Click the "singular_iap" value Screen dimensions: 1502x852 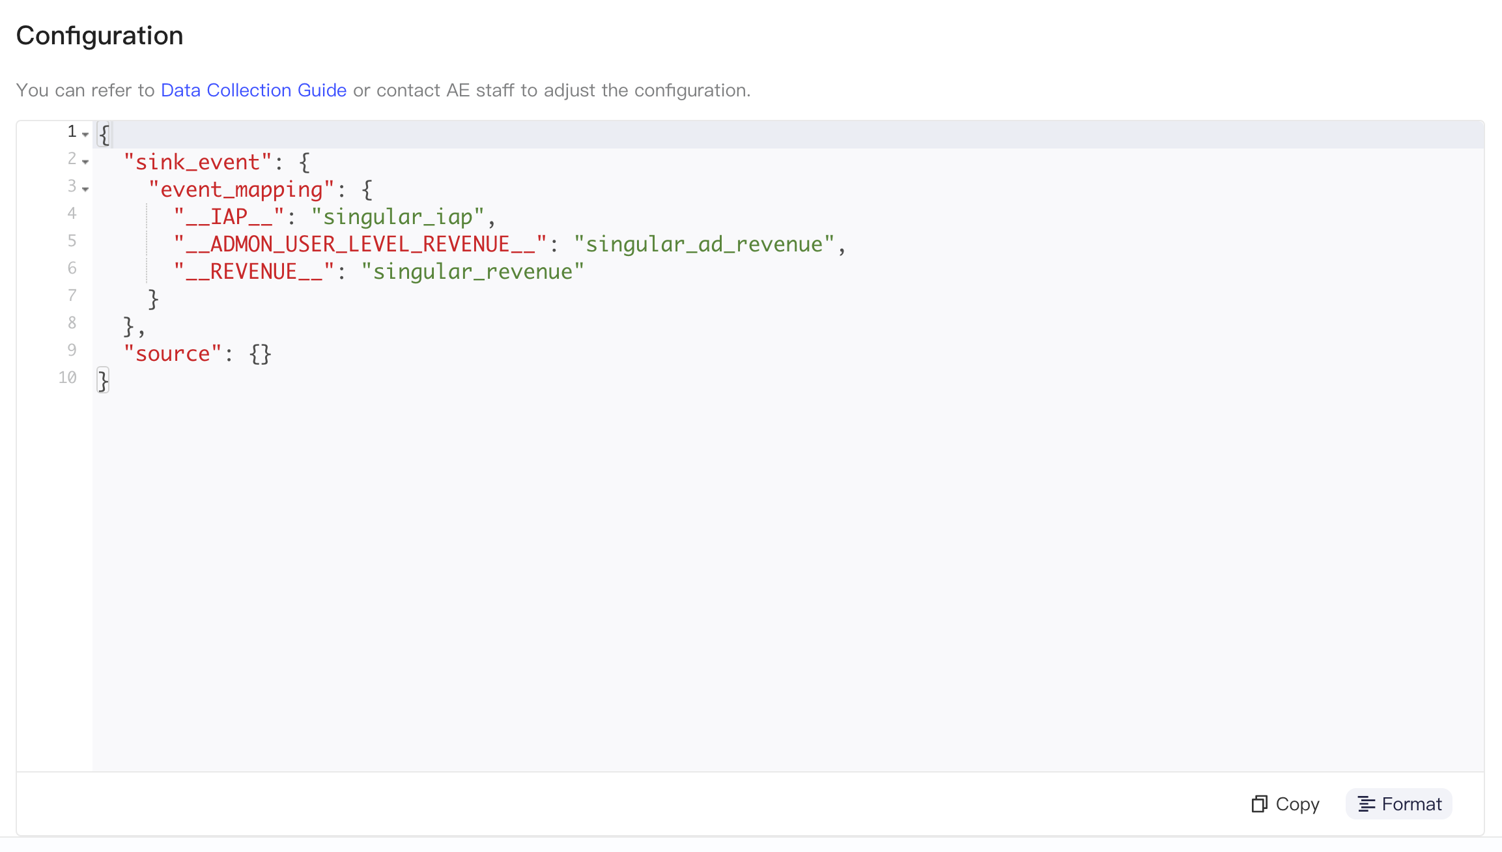pos(397,217)
